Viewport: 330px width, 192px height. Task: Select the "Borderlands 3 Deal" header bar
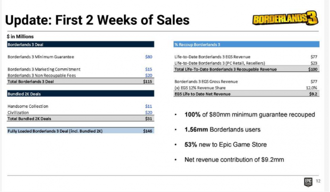81,45
